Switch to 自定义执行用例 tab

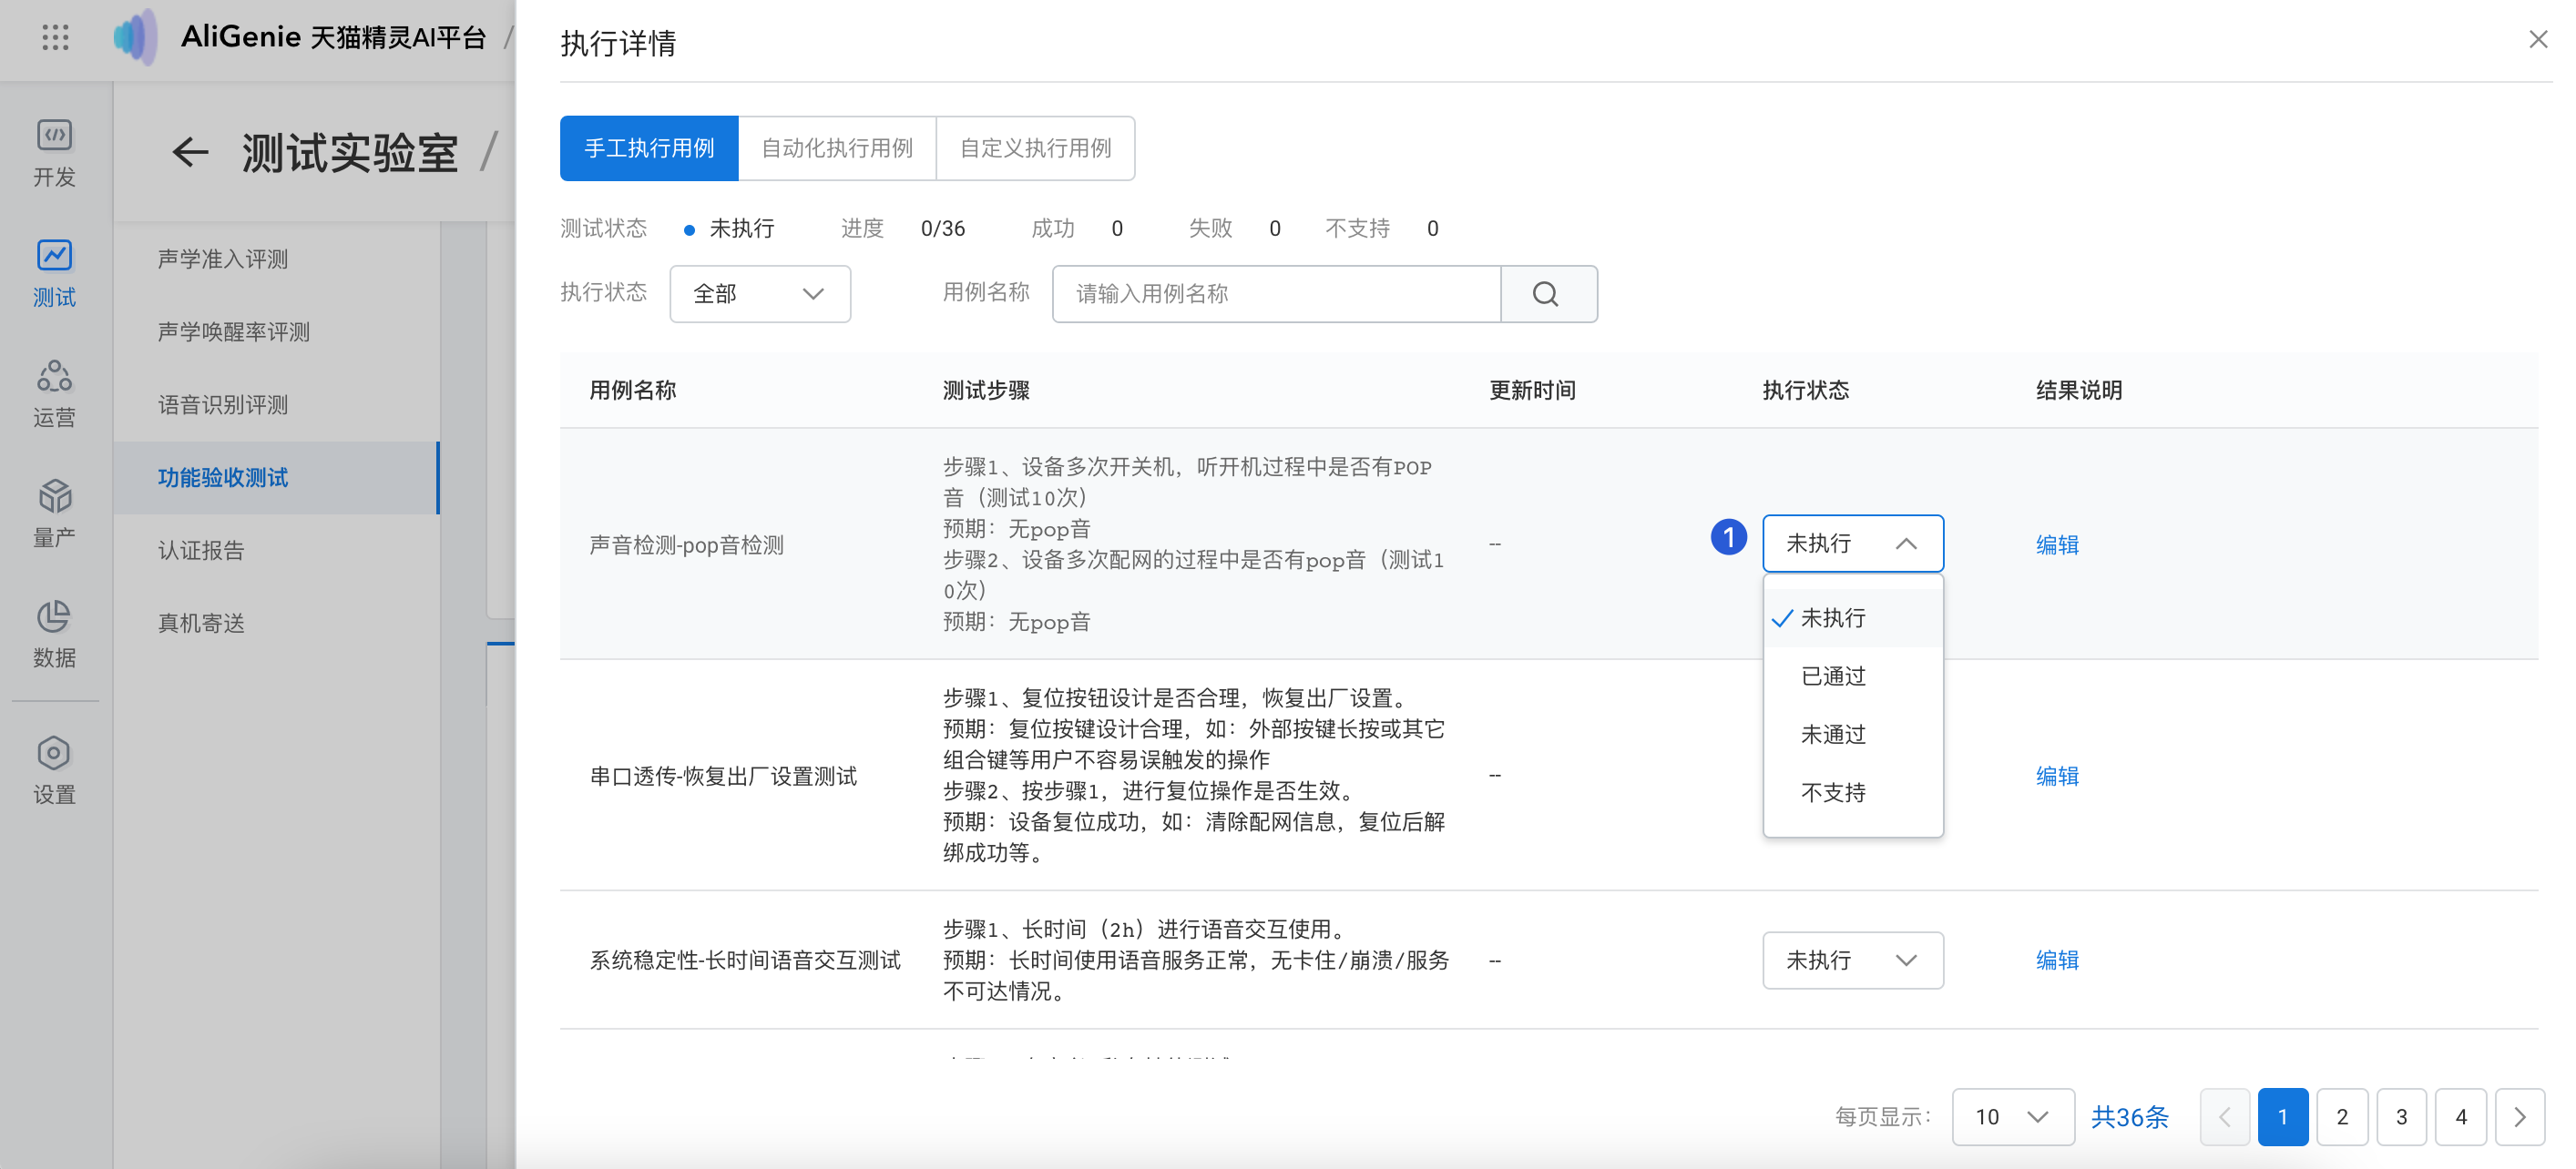click(1035, 147)
